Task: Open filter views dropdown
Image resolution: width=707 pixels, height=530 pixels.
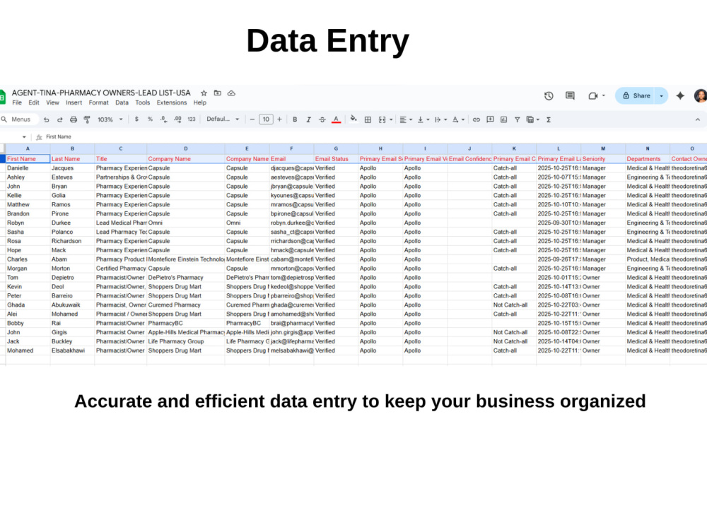Action: [533, 119]
